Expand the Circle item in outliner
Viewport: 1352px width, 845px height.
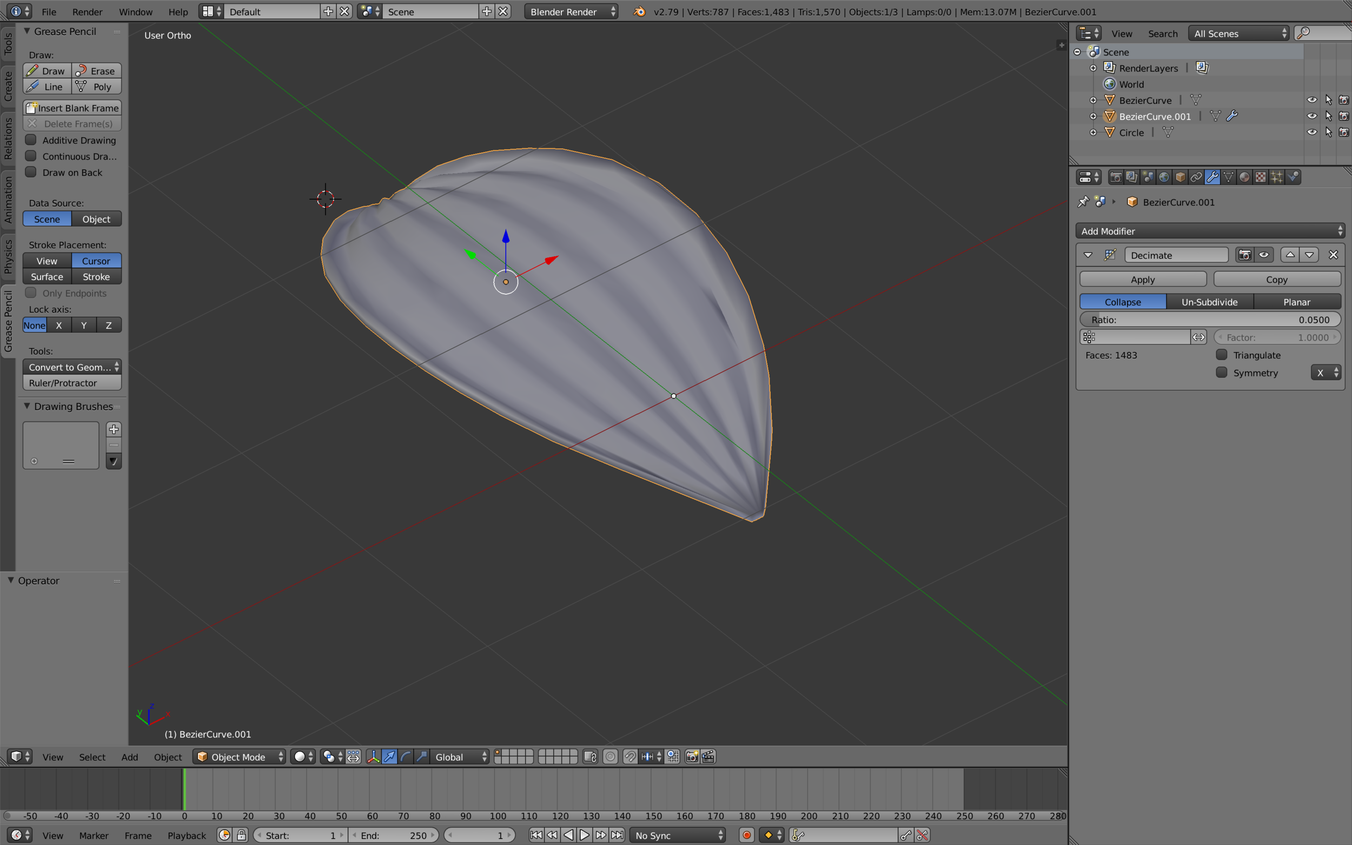tap(1093, 132)
